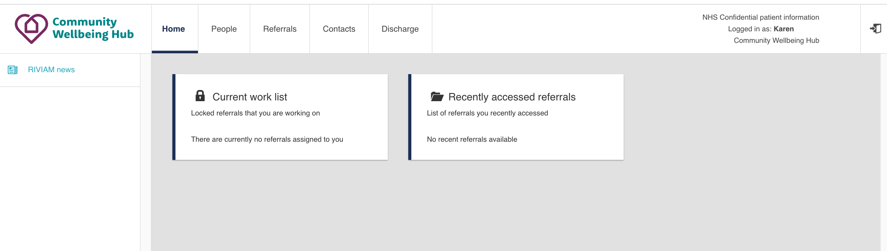Viewport: 887px width, 251px height.
Task: Select the Contacts tab
Action: tap(339, 29)
